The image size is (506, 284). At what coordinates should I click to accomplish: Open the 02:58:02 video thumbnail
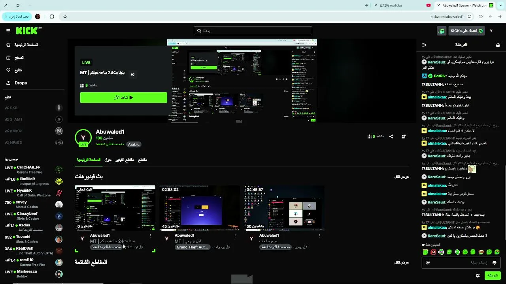click(200, 208)
